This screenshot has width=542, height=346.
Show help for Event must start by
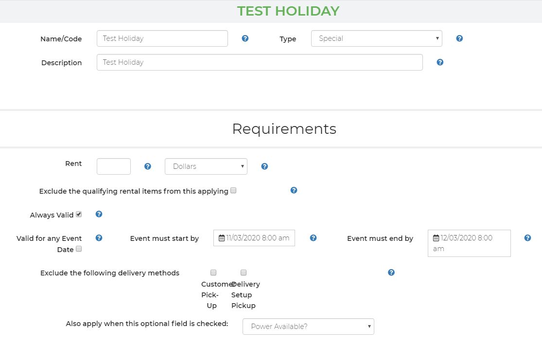pyautogui.click(x=313, y=238)
